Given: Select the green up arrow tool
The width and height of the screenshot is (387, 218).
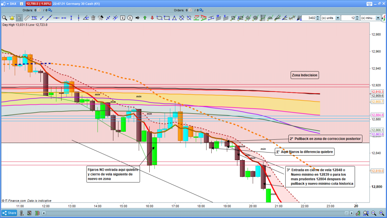Looking at the screenshot, I should [145, 18].
